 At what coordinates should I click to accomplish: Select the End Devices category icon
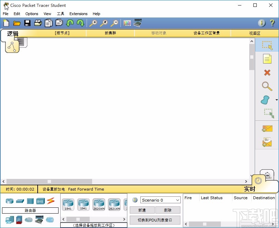[x=10, y=220]
